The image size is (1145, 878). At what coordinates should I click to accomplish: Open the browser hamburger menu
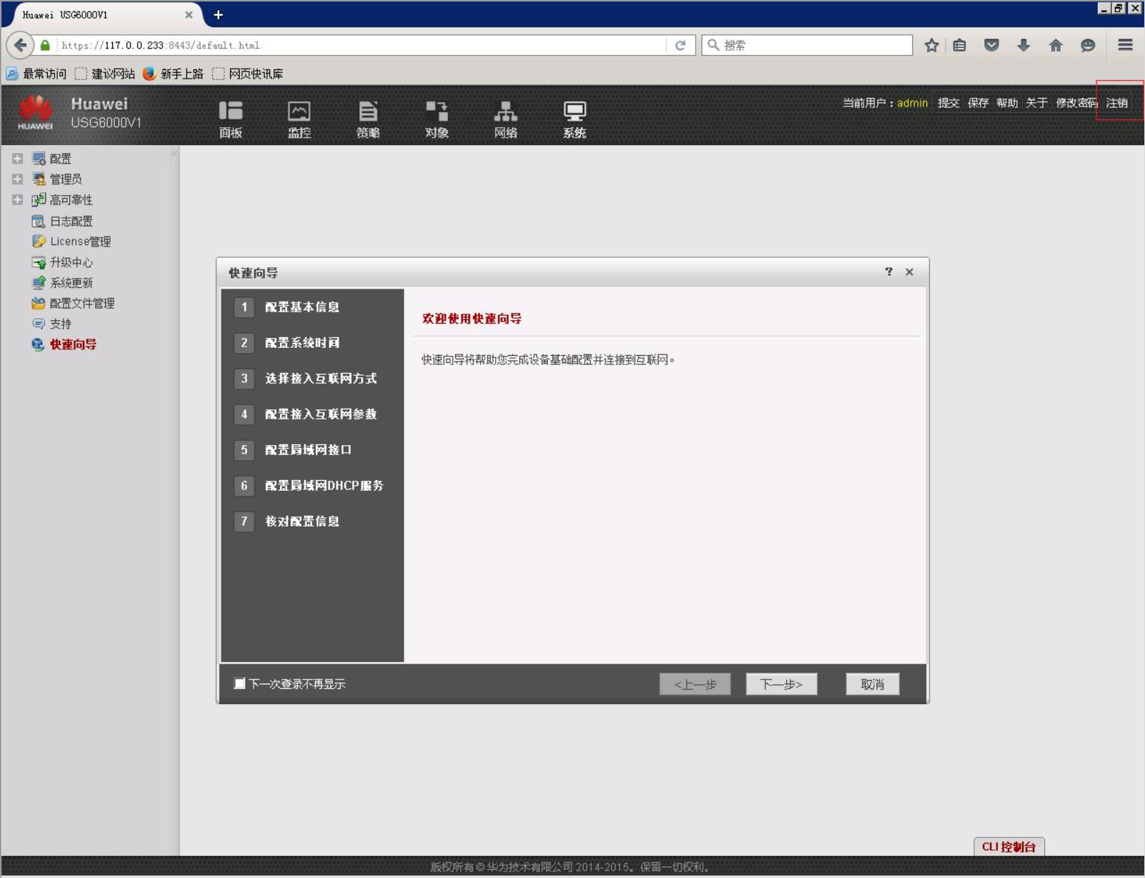pyautogui.click(x=1125, y=45)
